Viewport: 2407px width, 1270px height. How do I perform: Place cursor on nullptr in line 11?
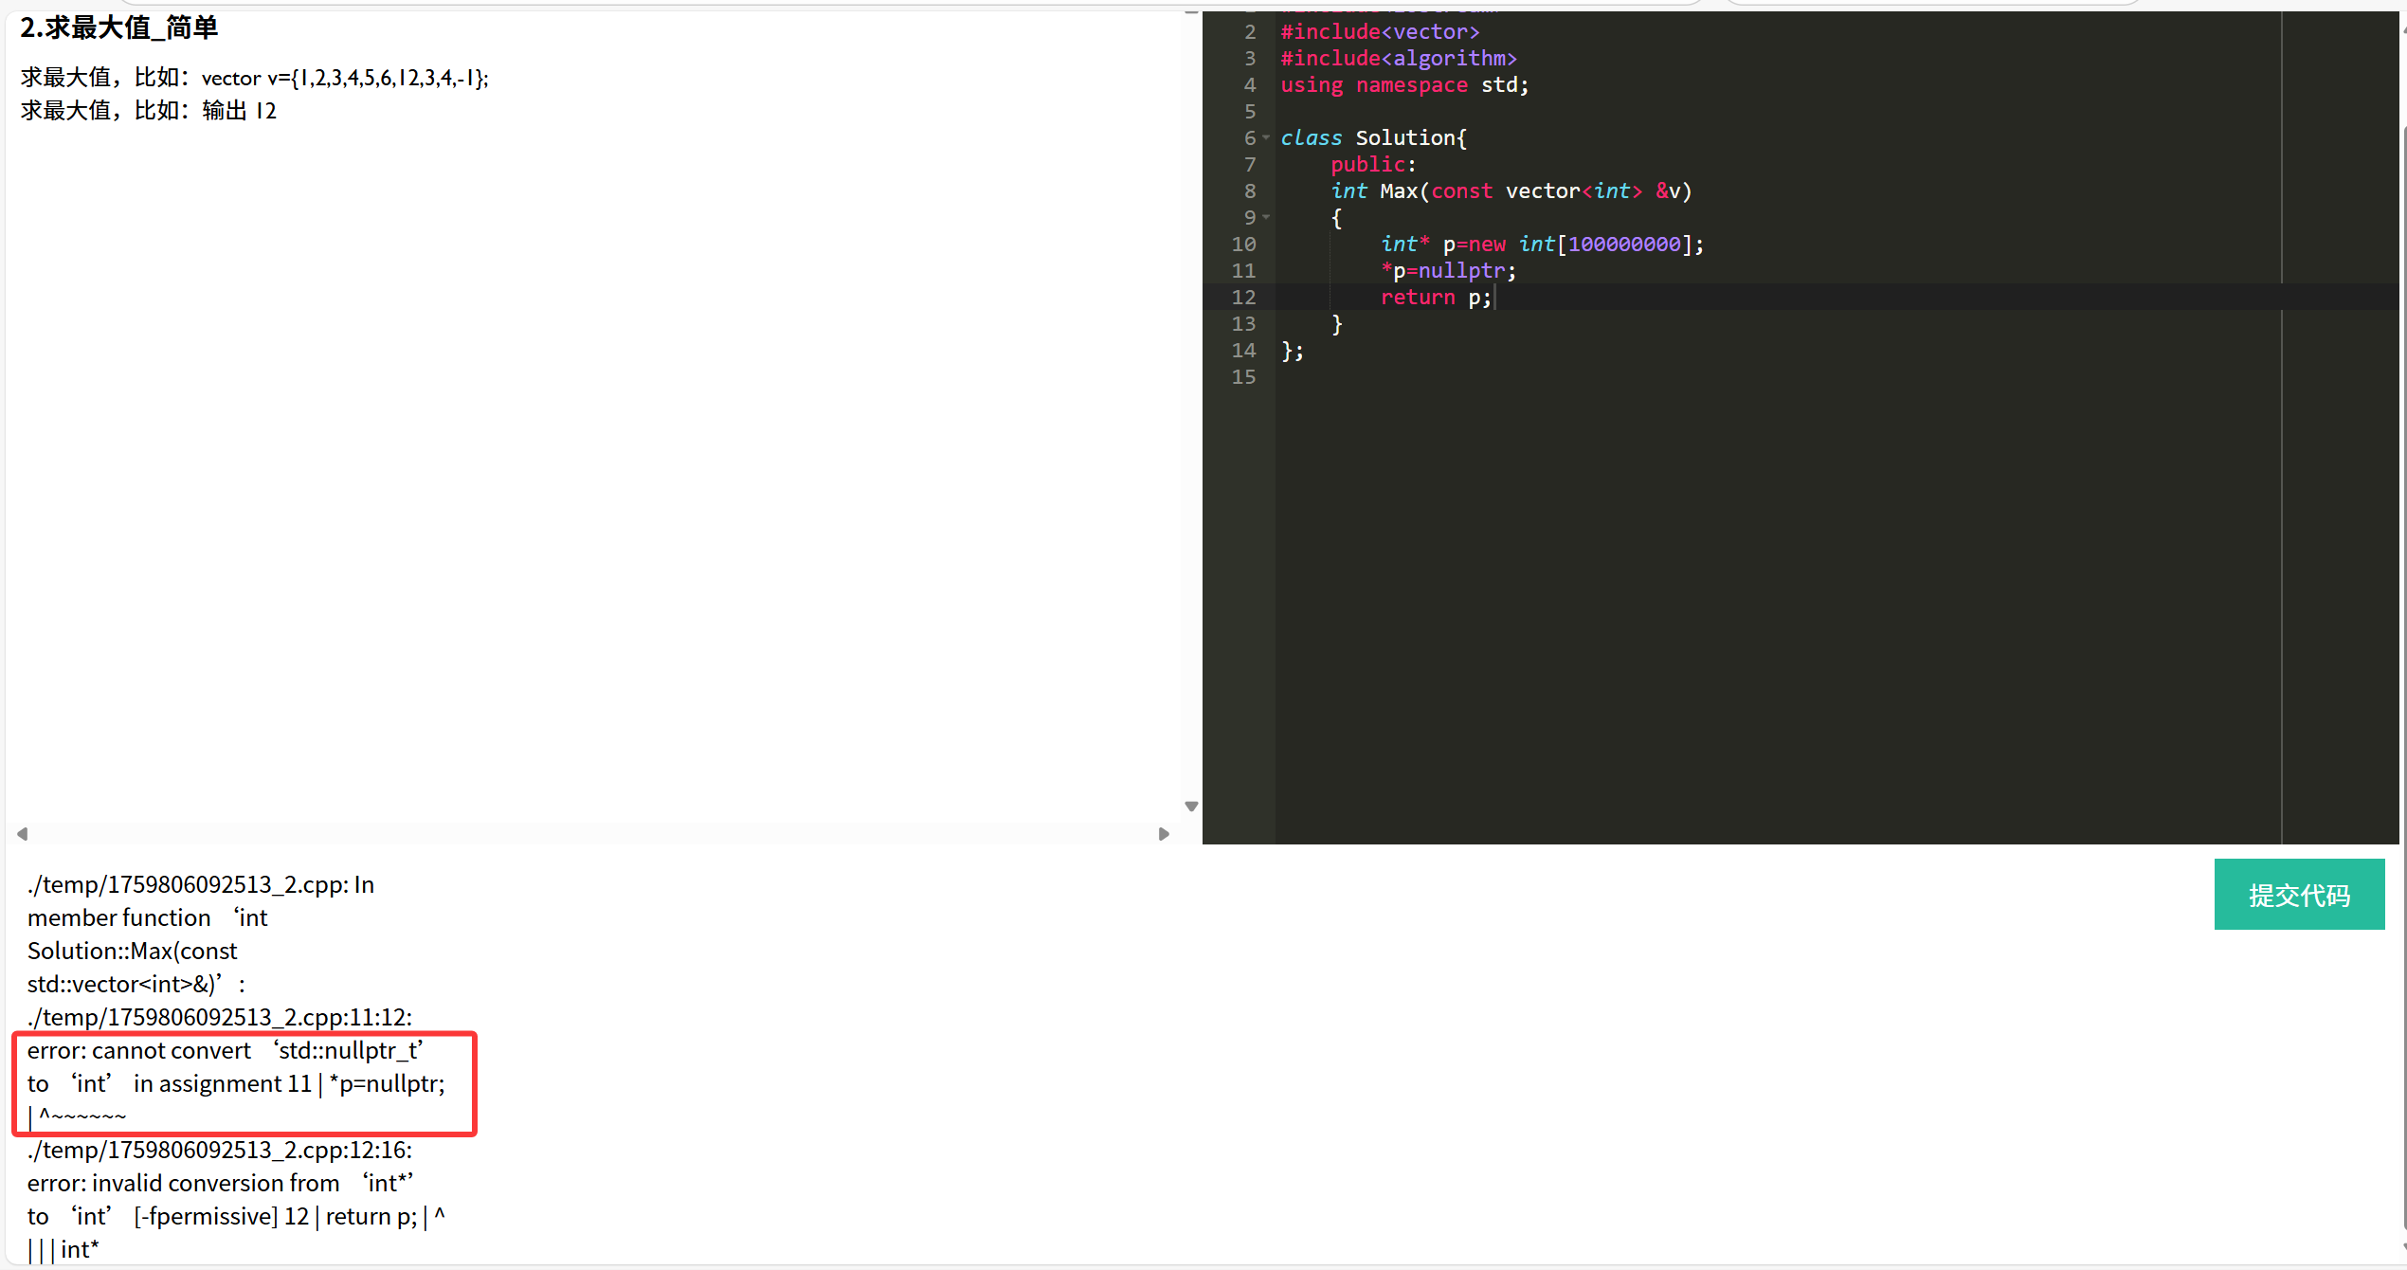pyautogui.click(x=1460, y=271)
